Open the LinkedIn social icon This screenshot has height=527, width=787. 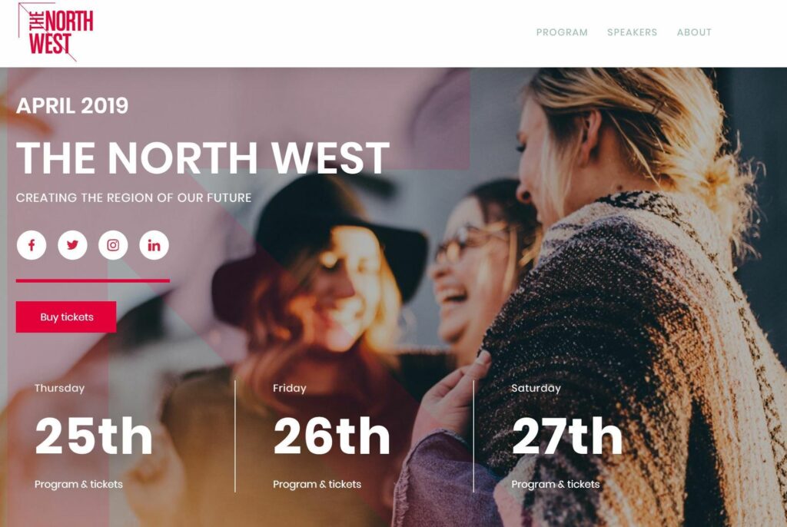tap(154, 245)
